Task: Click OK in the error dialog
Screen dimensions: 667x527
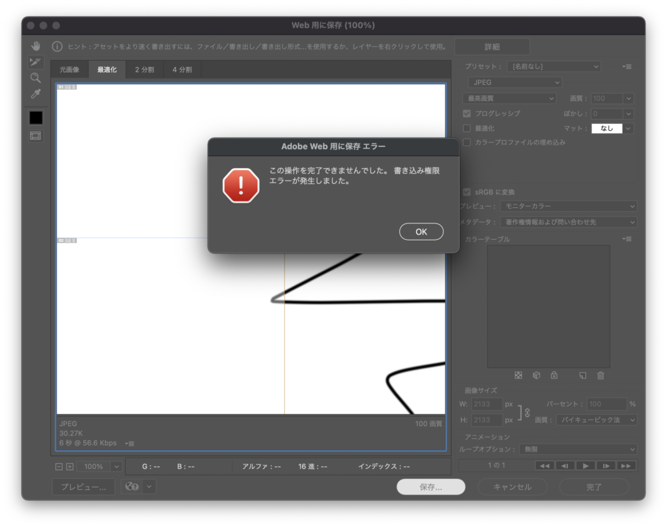Action: point(421,231)
